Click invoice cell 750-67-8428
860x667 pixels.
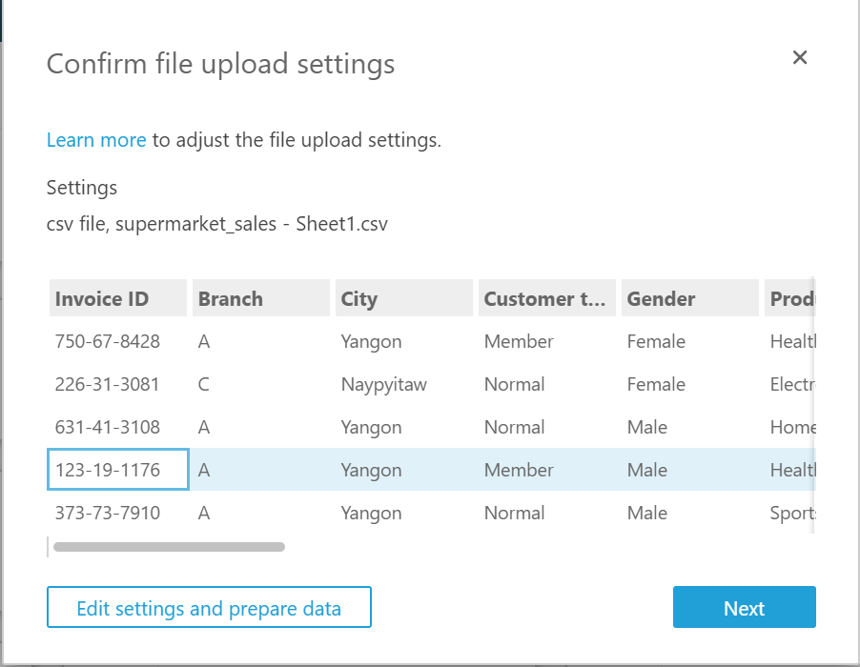point(108,341)
